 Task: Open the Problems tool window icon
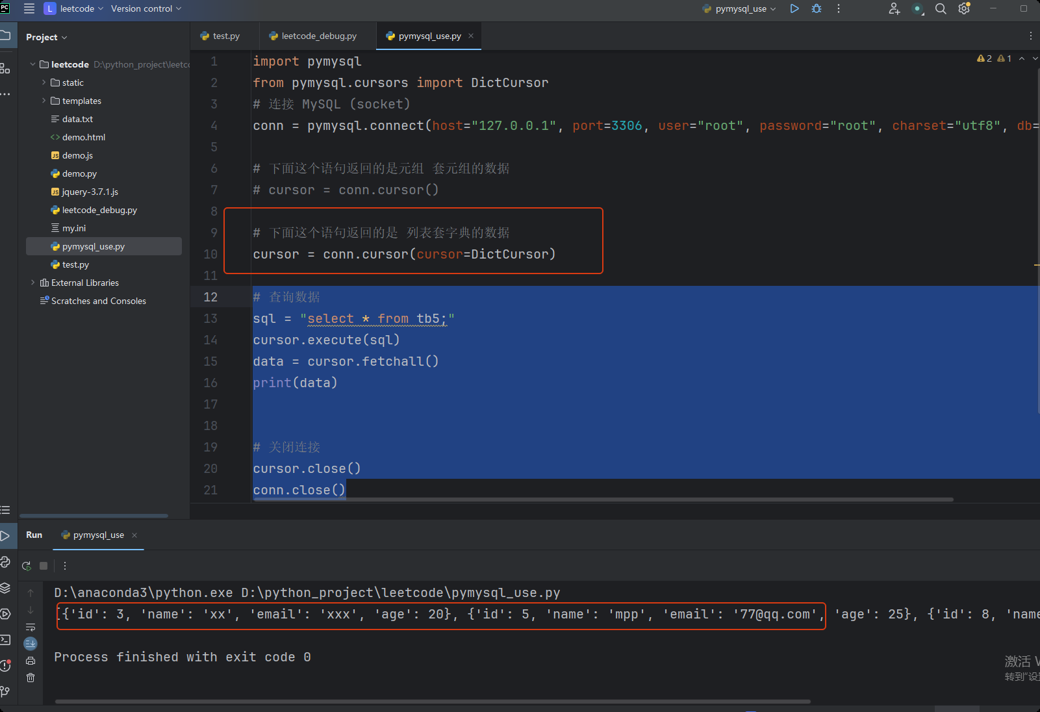5,665
